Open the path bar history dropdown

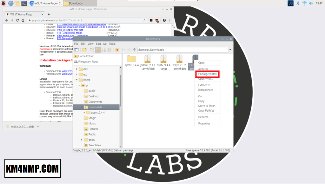[230, 50]
